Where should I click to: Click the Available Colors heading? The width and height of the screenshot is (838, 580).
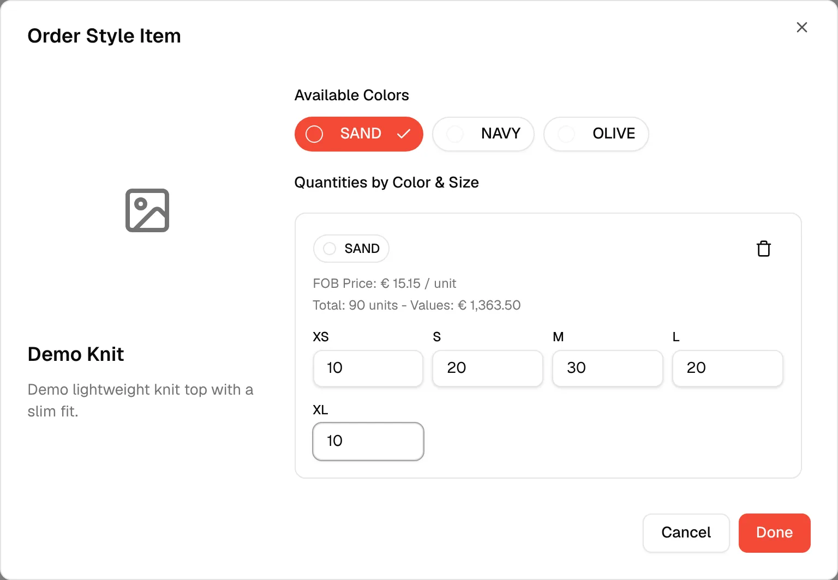pyautogui.click(x=352, y=95)
